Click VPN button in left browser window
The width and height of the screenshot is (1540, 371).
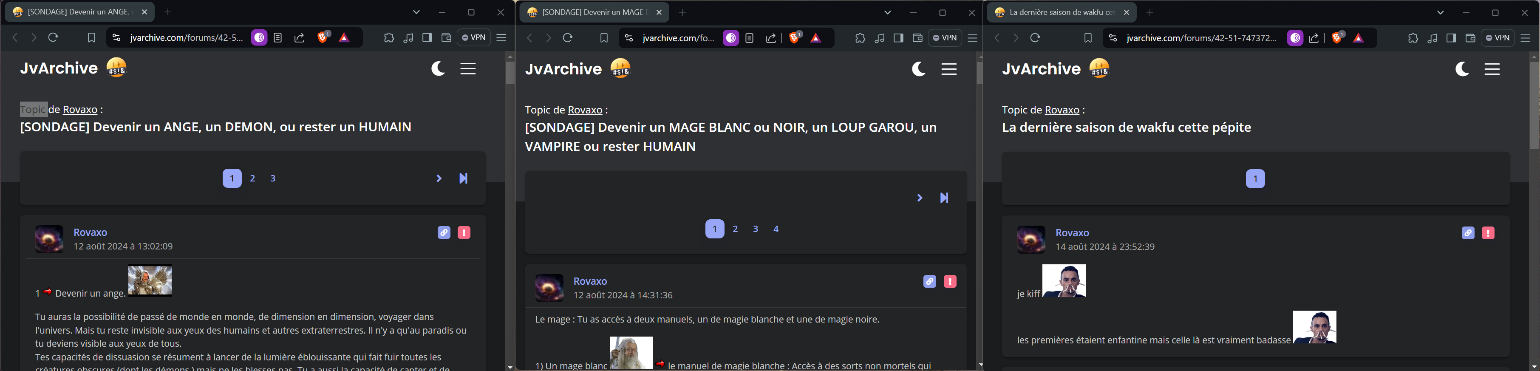(474, 38)
